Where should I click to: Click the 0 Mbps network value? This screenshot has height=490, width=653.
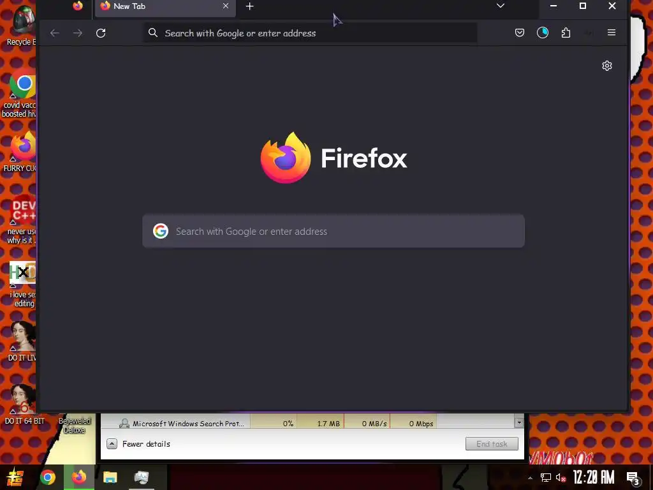point(421,424)
